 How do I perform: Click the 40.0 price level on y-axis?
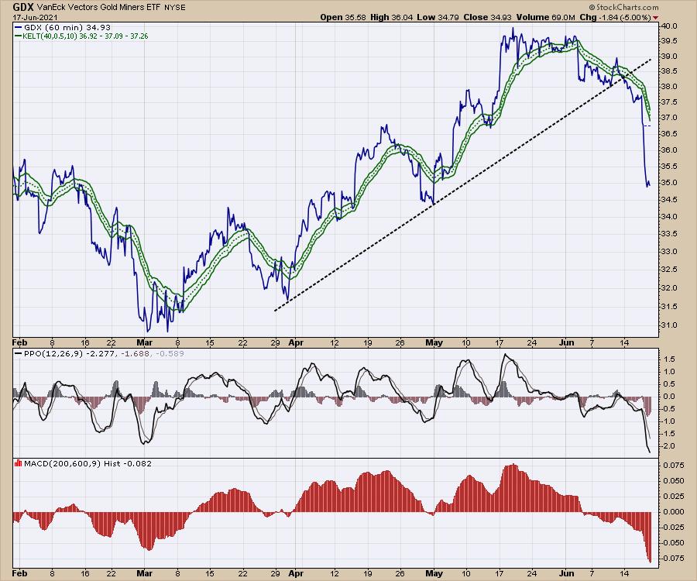click(667, 26)
